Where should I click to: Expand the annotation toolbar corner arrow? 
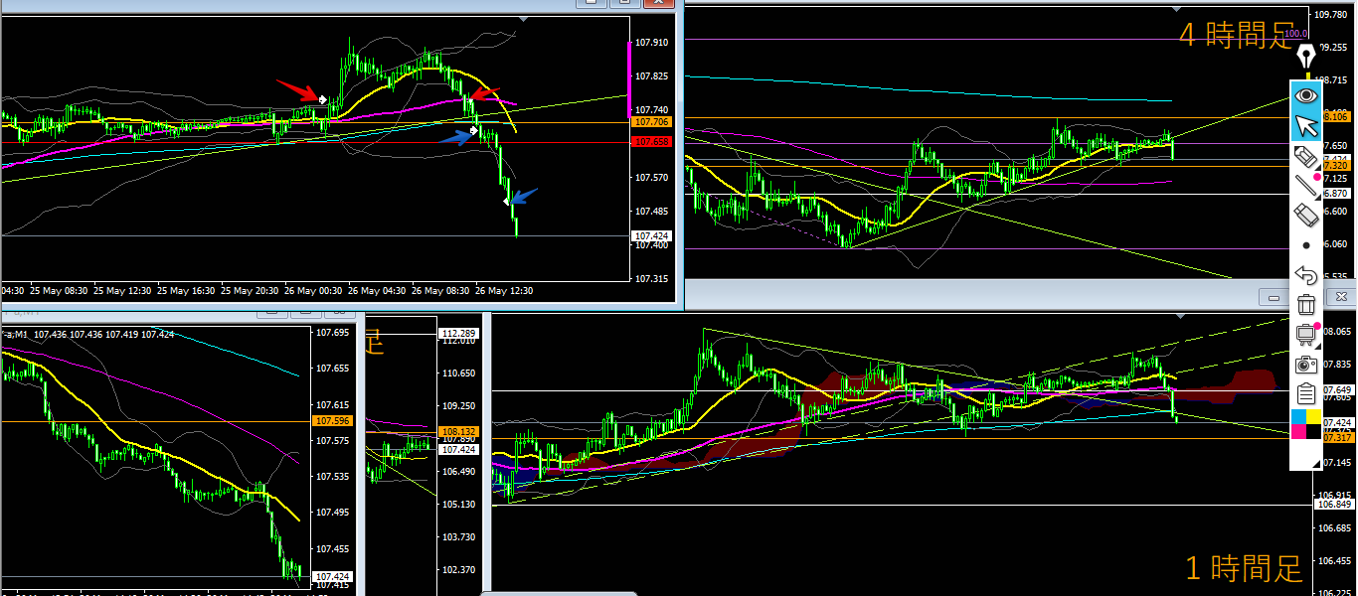pos(1314,463)
